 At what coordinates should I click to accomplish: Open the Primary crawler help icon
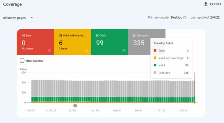point(185,18)
